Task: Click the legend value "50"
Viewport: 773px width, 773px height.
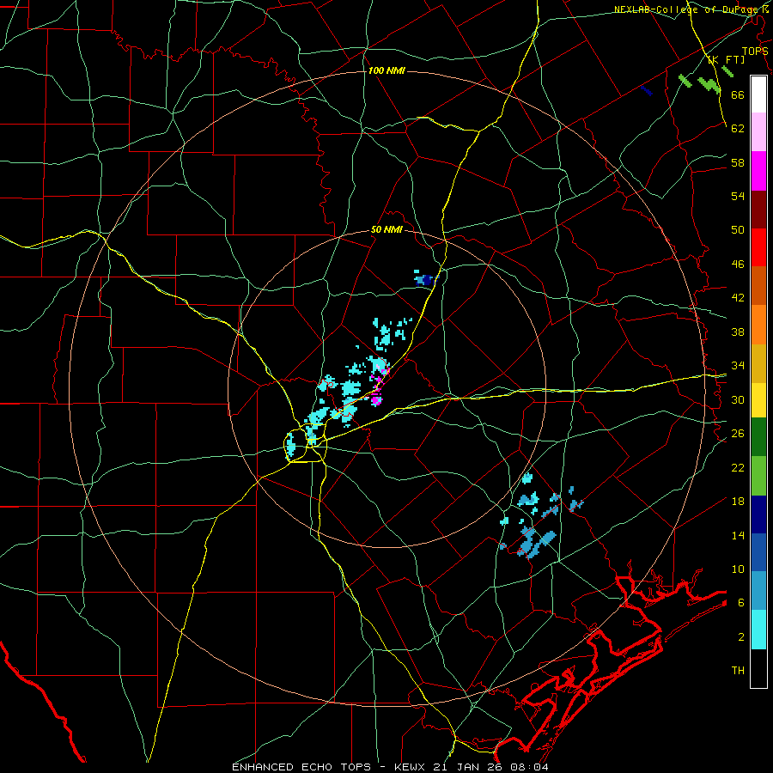Action: point(738,229)
